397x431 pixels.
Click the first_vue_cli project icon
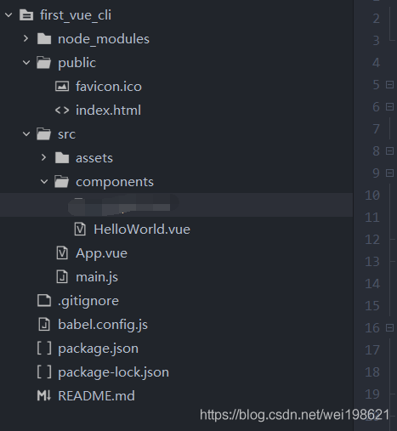(26, 14)
